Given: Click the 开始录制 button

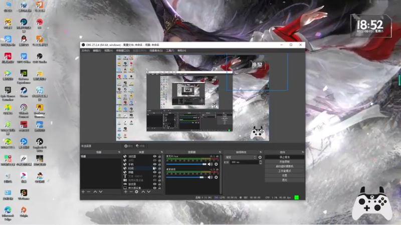Looking at the screenshot, I should (x=284, y=161).
